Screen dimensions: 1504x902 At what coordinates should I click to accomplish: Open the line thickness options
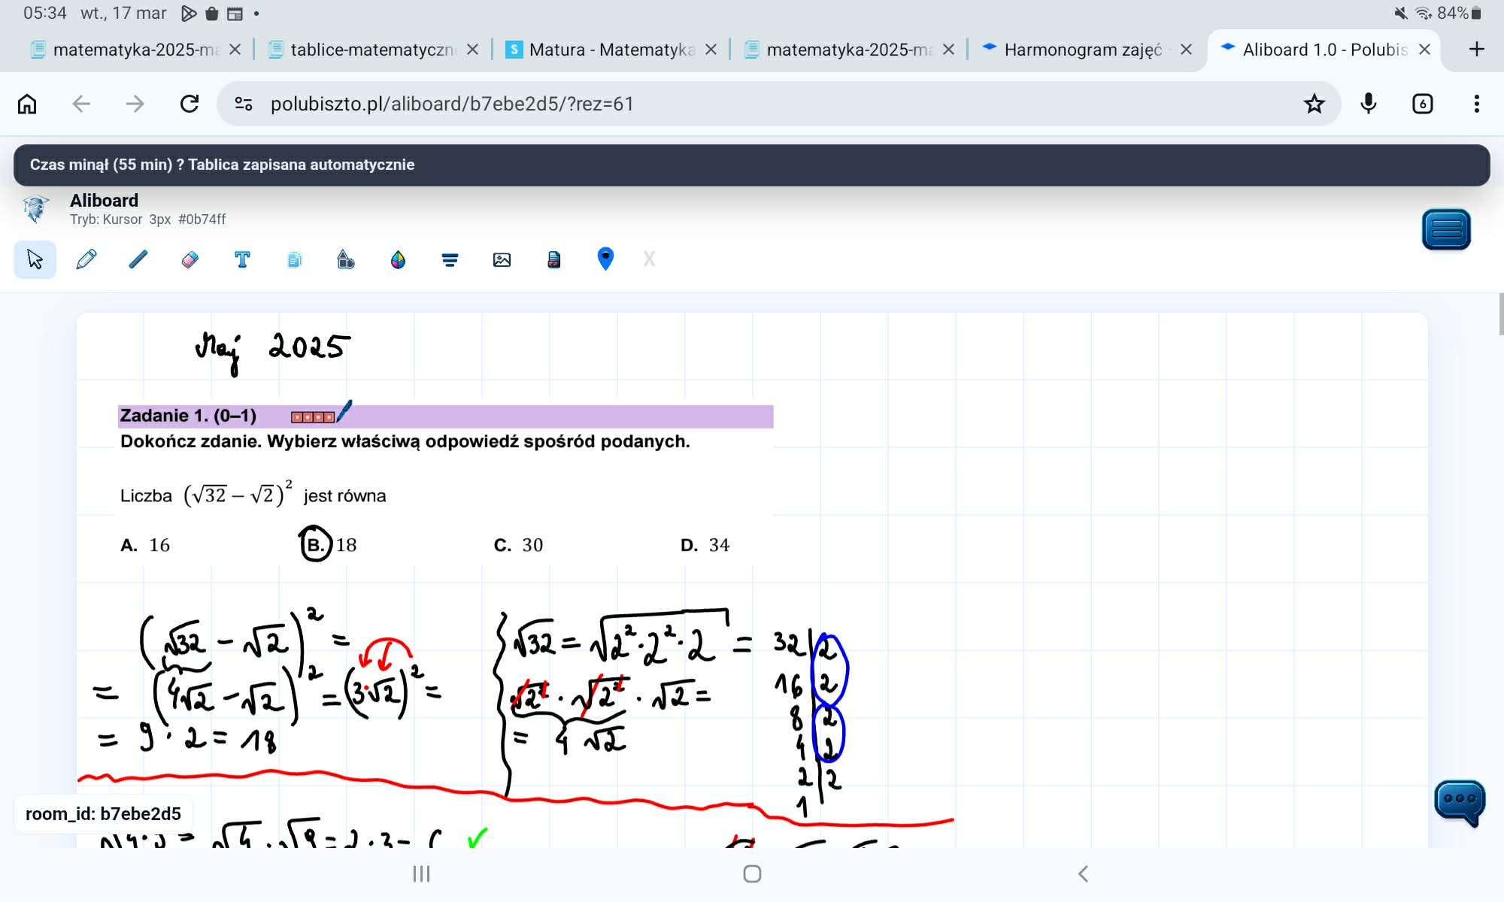(x=450, y=259)
